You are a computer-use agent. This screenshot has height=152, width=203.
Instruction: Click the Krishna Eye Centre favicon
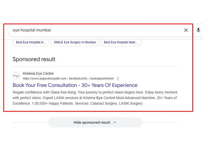[x=16, y=76]
